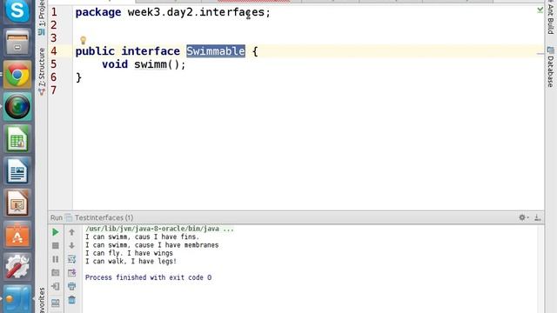Open the Structure tool window
The height and width of the screenshot is (313, 557).
click(42, 71)
